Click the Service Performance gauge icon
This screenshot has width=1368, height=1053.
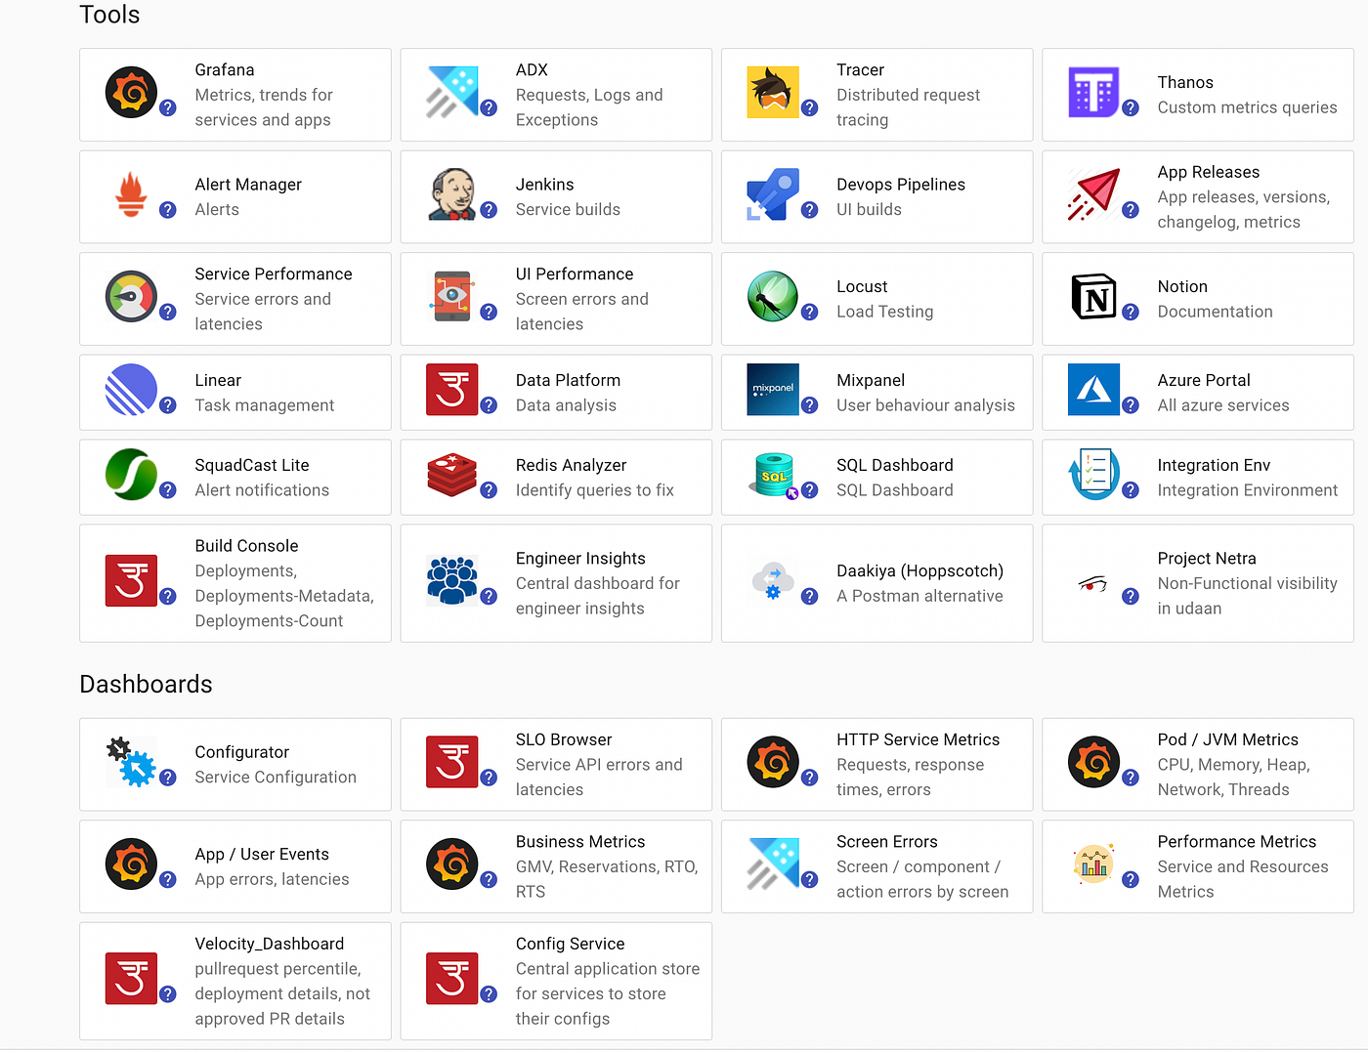131,297
